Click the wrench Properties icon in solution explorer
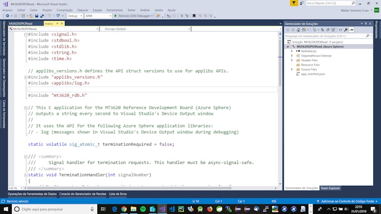381x214 pixels. point(346,30)
